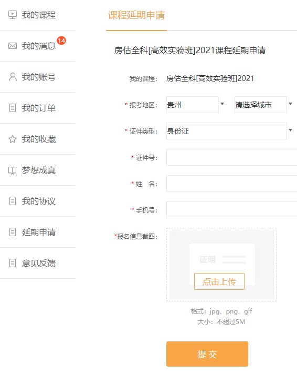Viewport: 297px width, 374px height.
Task: Click the orange 提交 submit button
Action: pyautogui.click(x=207, y=354)
